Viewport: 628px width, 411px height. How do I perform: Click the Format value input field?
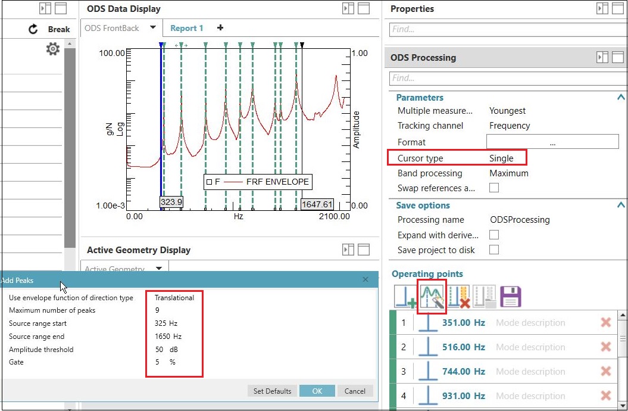point(552,142)
